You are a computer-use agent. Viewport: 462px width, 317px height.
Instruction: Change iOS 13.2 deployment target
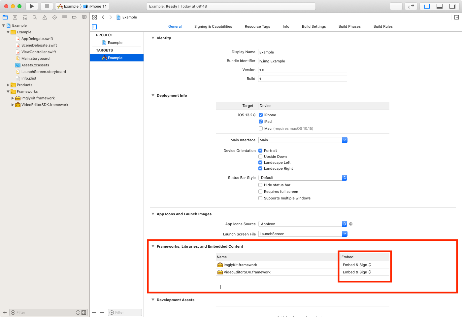pyautogui.click(x=247, y=115)
